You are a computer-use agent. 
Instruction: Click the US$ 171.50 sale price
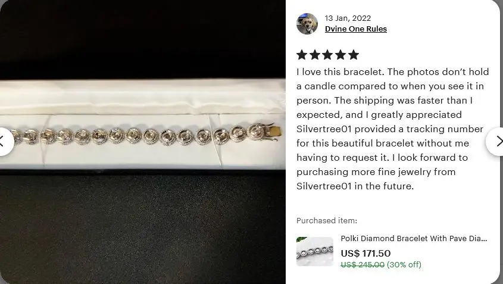(x=365, y=253)
